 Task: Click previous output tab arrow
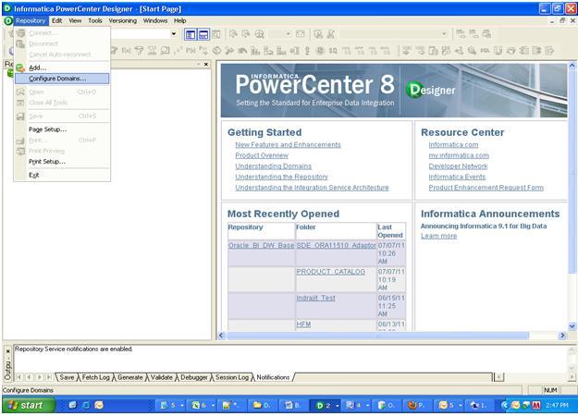click(29, 377)
